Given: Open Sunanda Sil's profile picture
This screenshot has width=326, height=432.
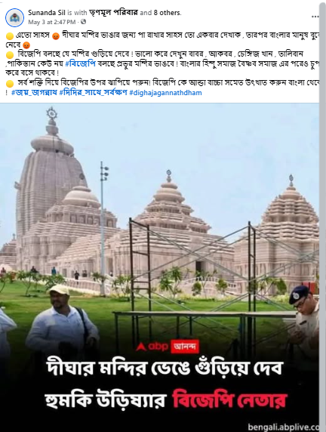Looking at the screenshot, I should click(14, 17).
